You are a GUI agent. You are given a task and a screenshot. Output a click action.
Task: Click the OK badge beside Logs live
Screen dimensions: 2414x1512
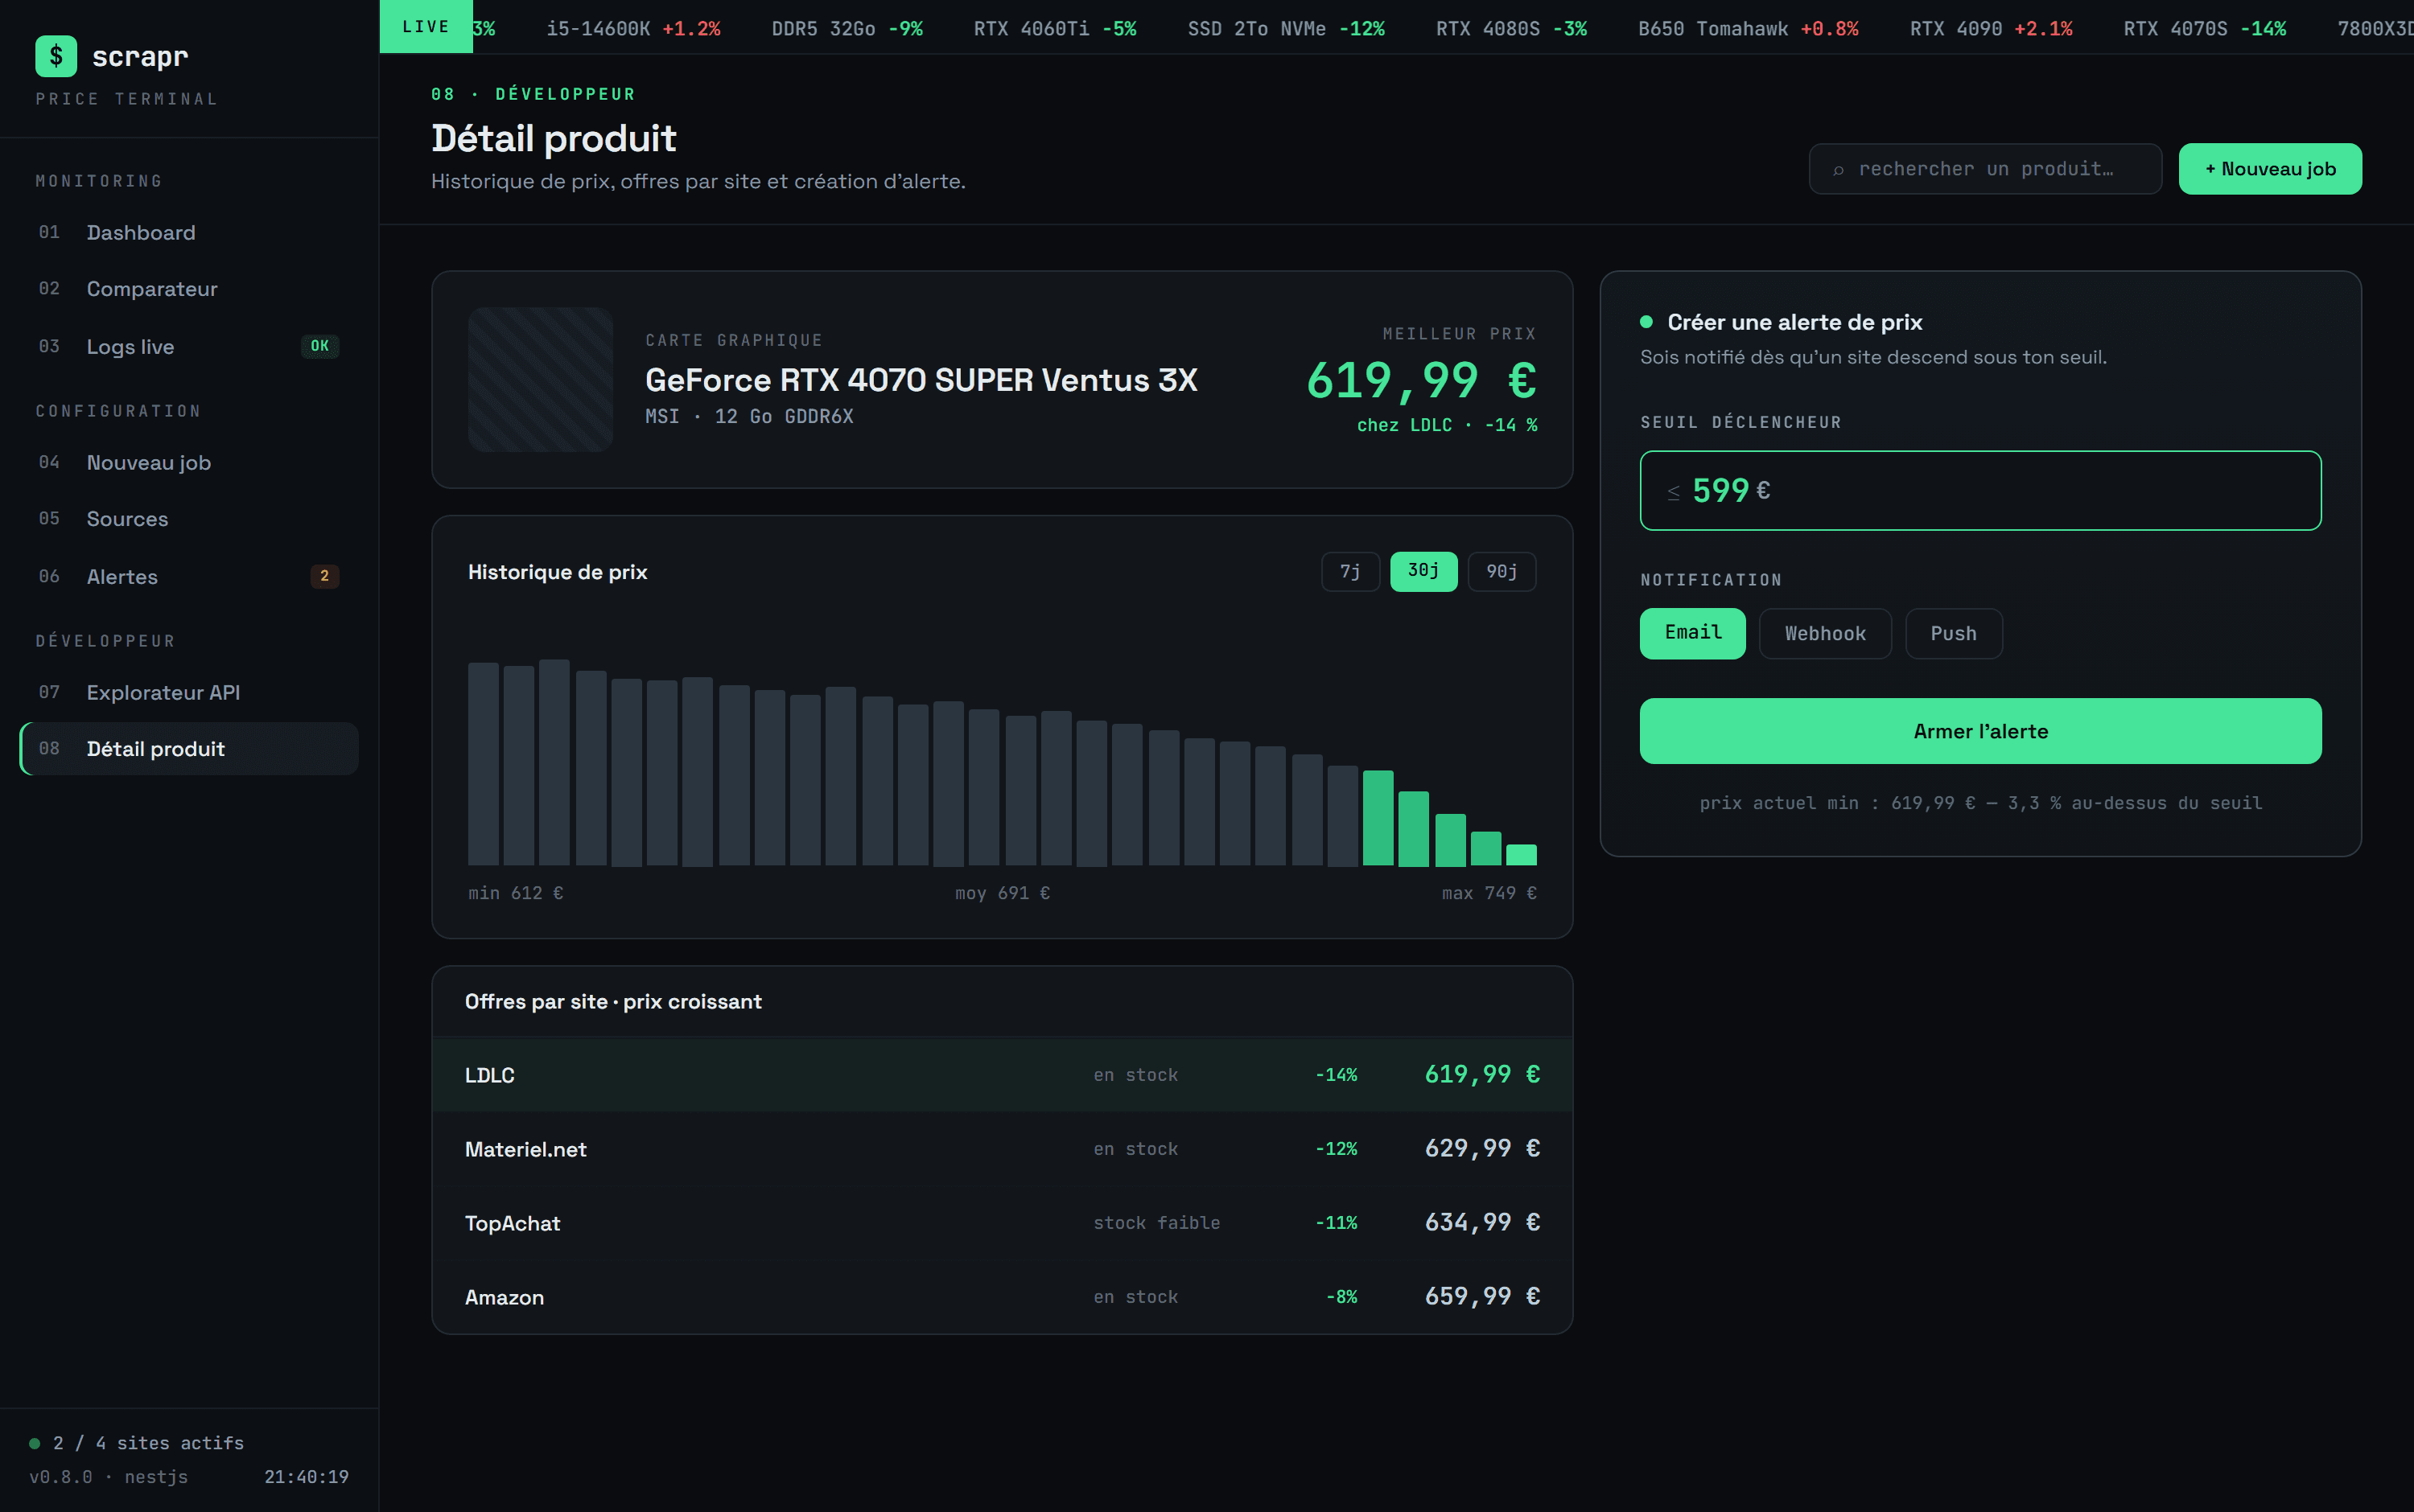320,346
